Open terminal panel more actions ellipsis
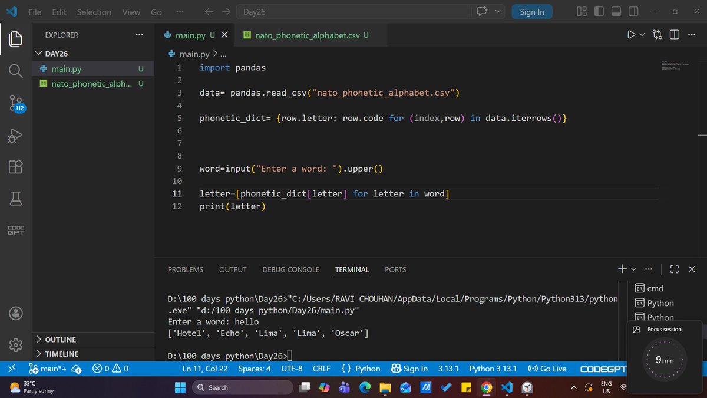The image size is (707, 398). click(649, 269)
